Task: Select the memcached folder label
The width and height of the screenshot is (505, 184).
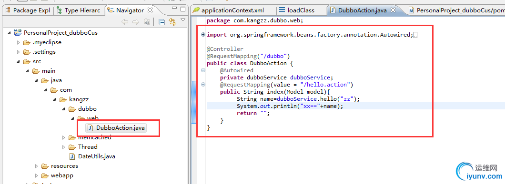Action: pos(95,137)
